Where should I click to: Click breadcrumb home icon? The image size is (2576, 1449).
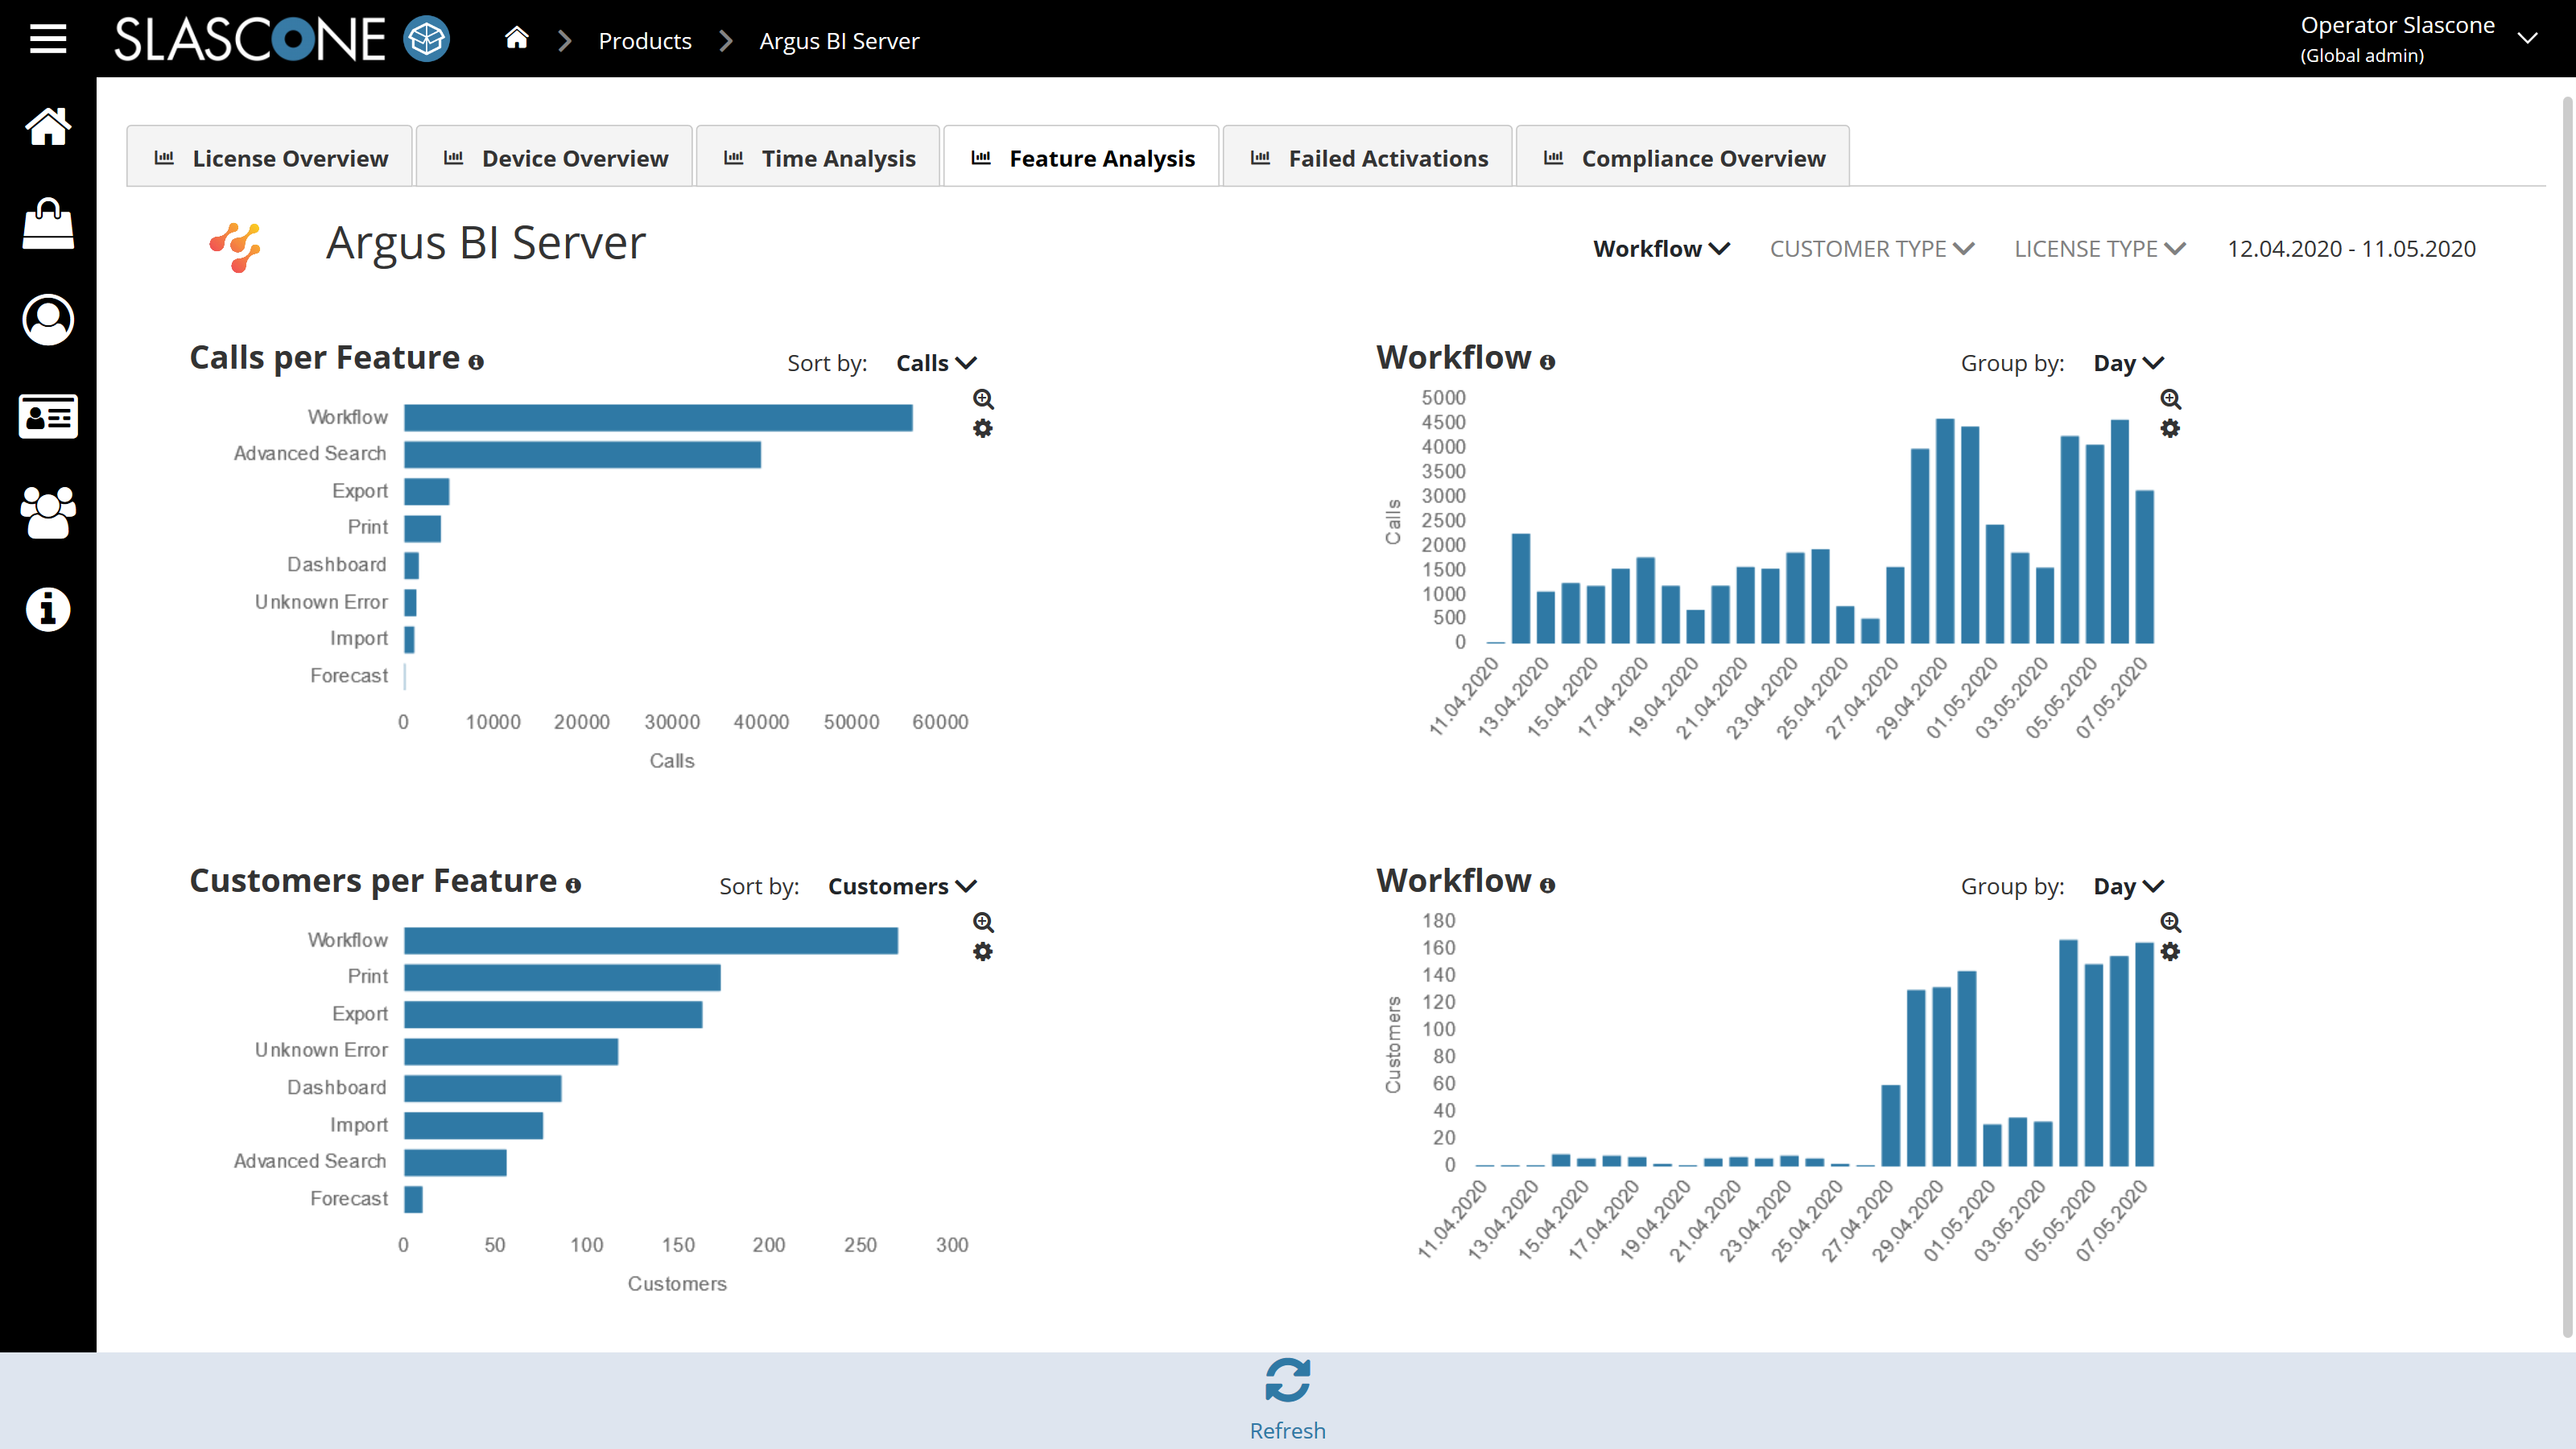pos(516,39)
